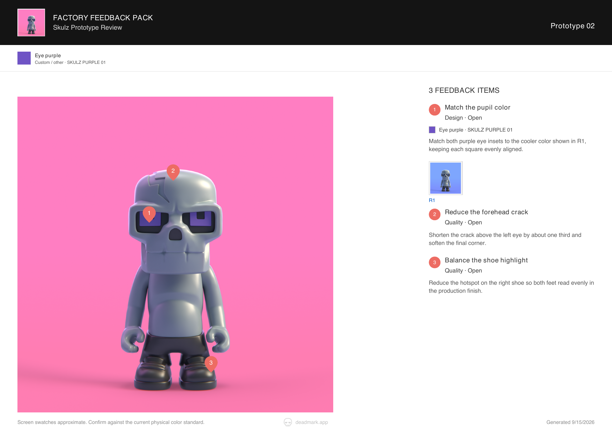Click the 'Eye purple' label beside top swatch

(x=48, y=55)
